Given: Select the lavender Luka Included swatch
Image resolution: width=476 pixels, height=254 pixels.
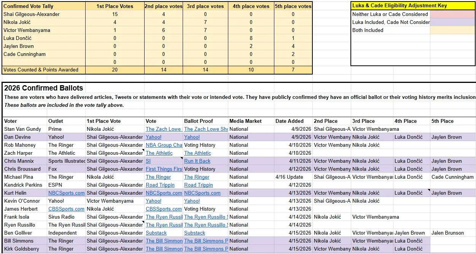Looking at the screenshot, I should point(452,22).
